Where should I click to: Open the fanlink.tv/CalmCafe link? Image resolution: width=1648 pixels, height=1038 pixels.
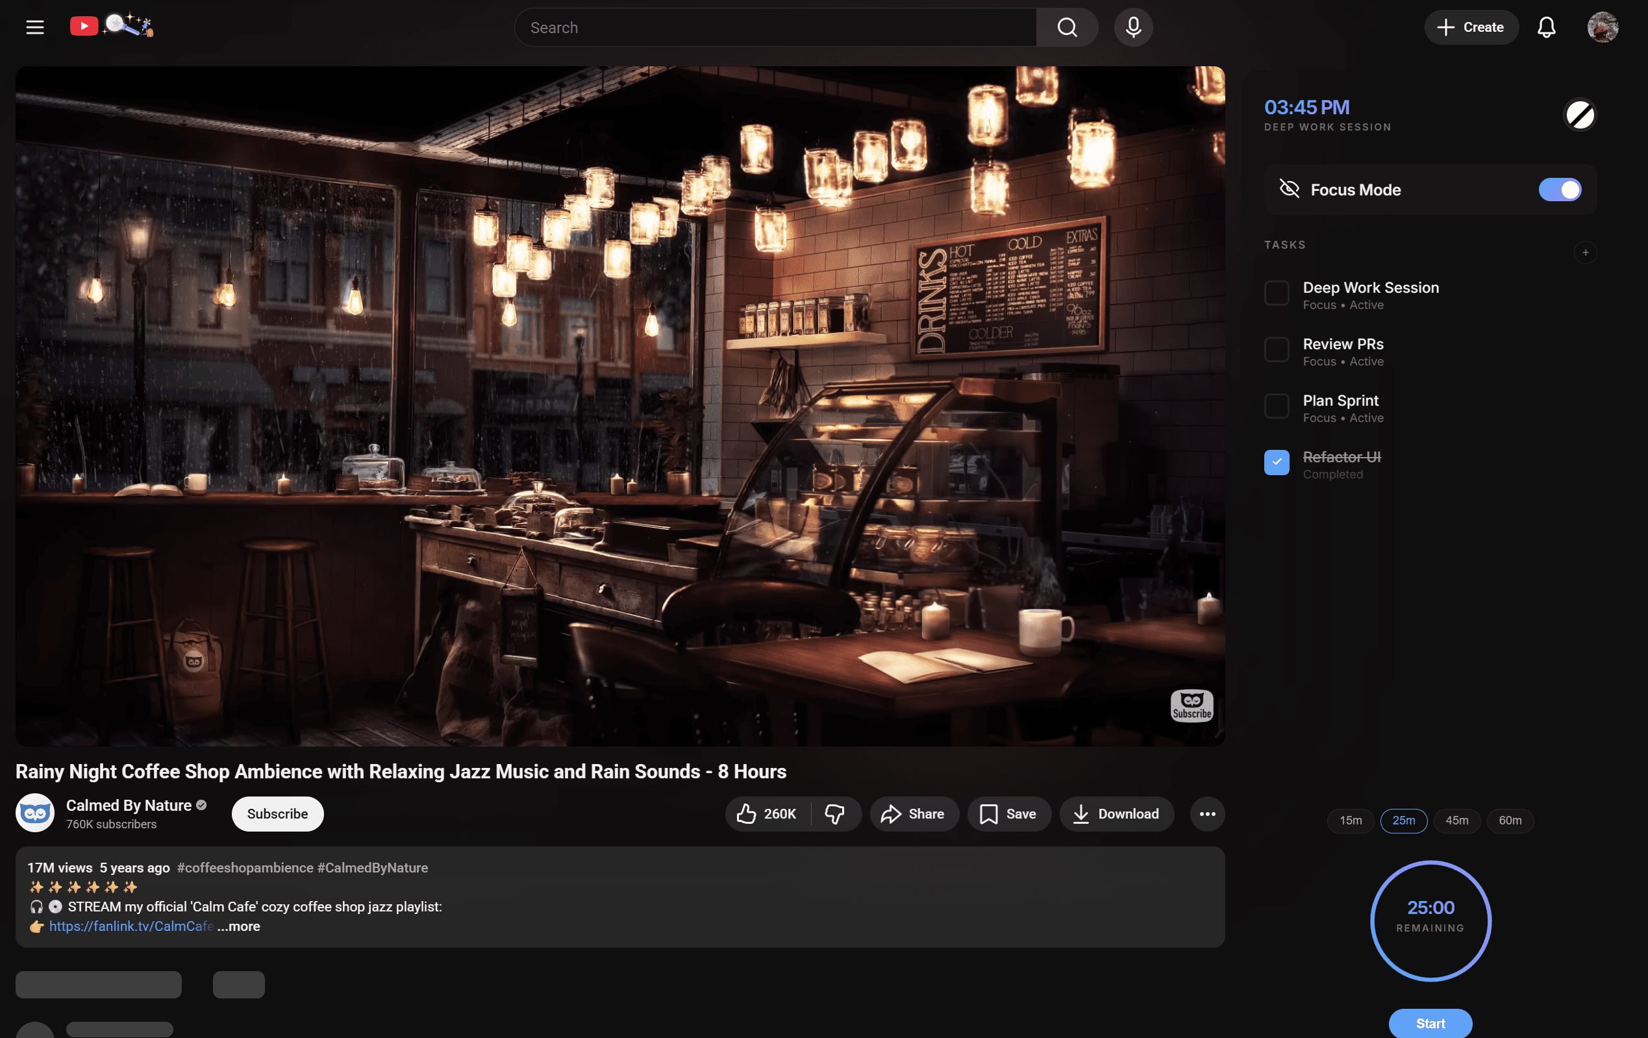[x=131, y=926]
